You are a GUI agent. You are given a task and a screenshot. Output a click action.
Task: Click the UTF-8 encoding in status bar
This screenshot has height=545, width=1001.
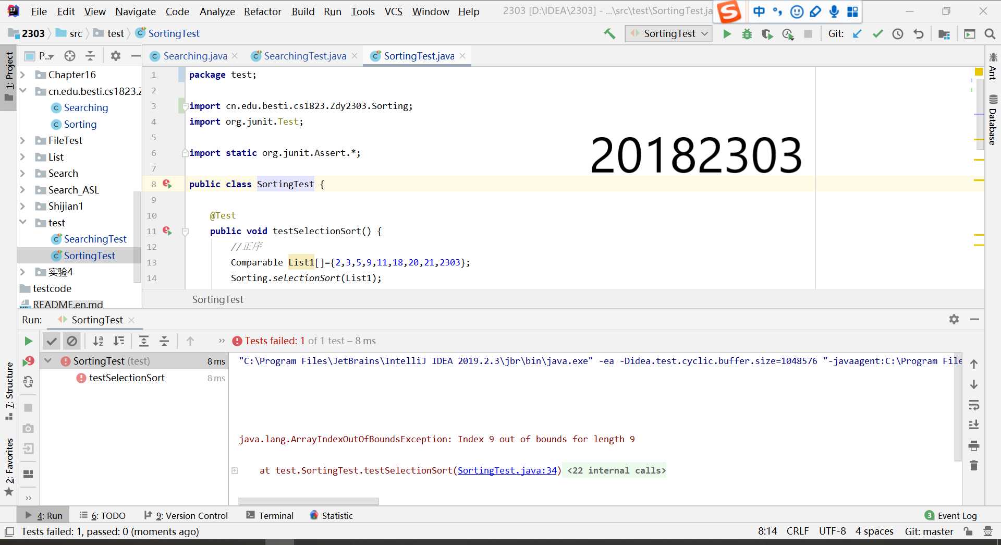832,531
